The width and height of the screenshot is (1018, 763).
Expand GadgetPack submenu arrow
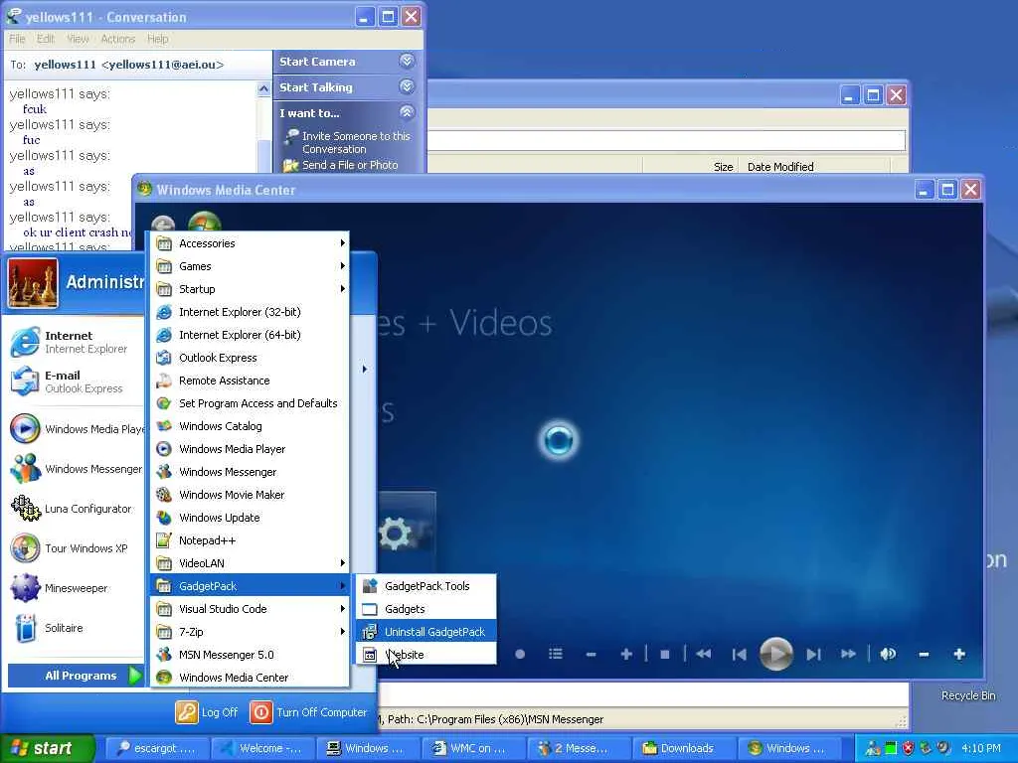[x=343, y=586]
